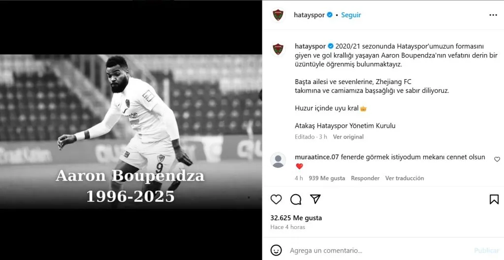Click Hatayspor avatar beside the caption
Image resolution: width=504 pixels, height=260 pixels.
(278, 50)
